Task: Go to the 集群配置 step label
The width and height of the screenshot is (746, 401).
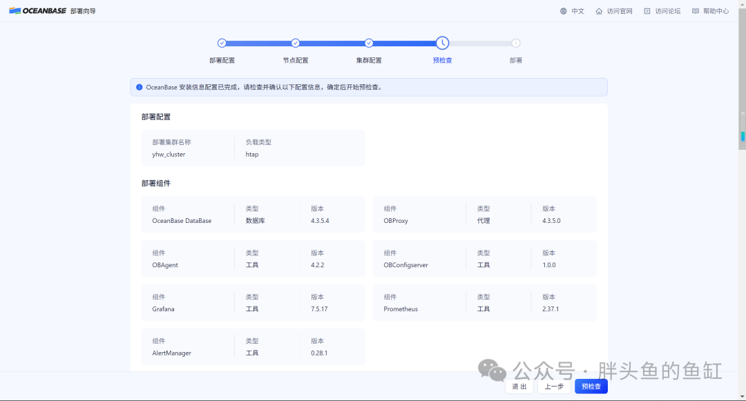Action: point(369,60)
